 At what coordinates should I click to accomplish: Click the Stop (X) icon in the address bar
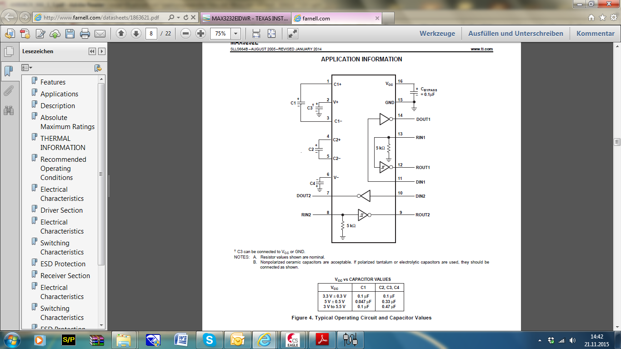point(193,18)
